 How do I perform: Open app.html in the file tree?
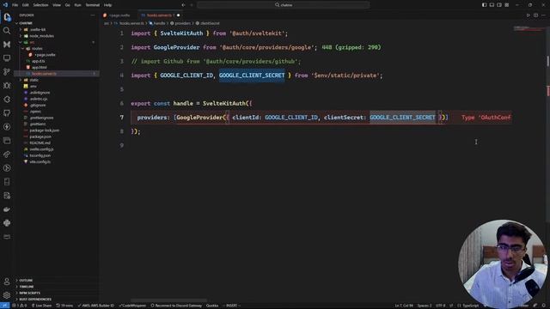(39, 67)
